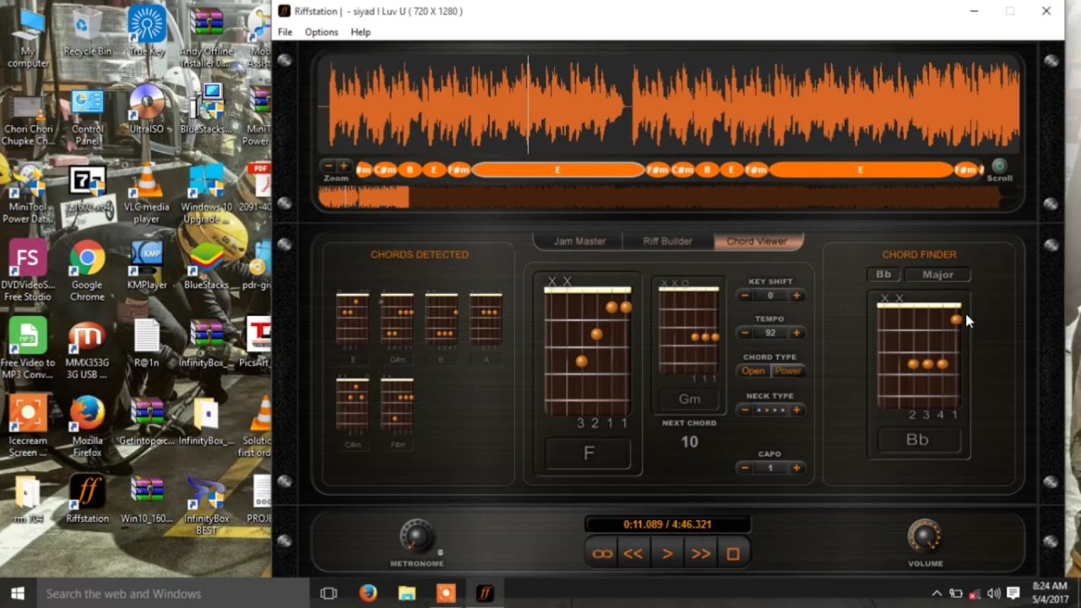Screen dimensions: 1081x608
Task: Select the G#m chord in Chords Detected
Action: [x=397, y=328]
